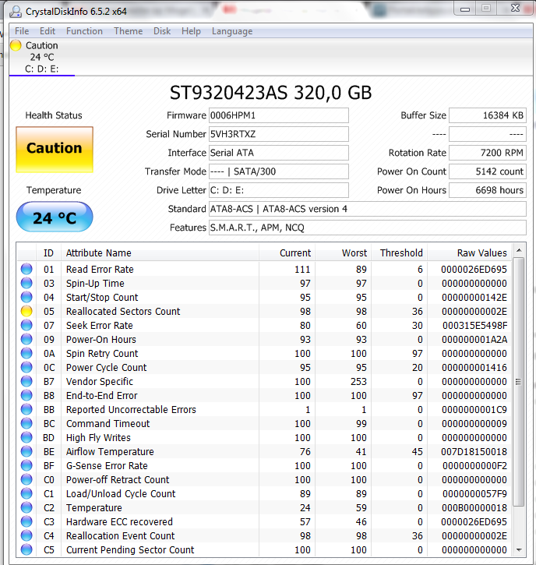Click the 24 °C temperature button

pyautogui.click(x=54, y=217)
